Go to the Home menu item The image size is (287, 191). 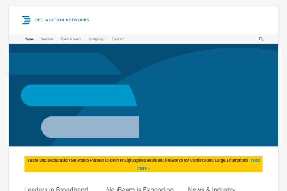click(x=29, y=39)
